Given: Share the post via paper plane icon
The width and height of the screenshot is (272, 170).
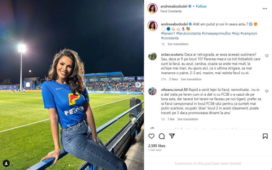Looking at the screenshot, I should (172, 136).
